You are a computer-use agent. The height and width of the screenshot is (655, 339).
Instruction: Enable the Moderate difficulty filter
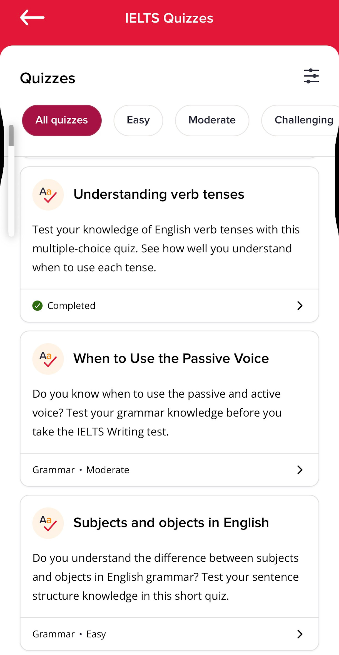click(x=212, y=120)
